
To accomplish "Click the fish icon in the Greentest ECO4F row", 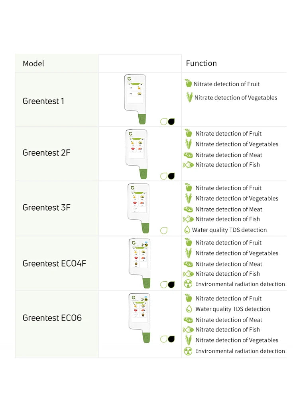I will click(x=188, y=274).
